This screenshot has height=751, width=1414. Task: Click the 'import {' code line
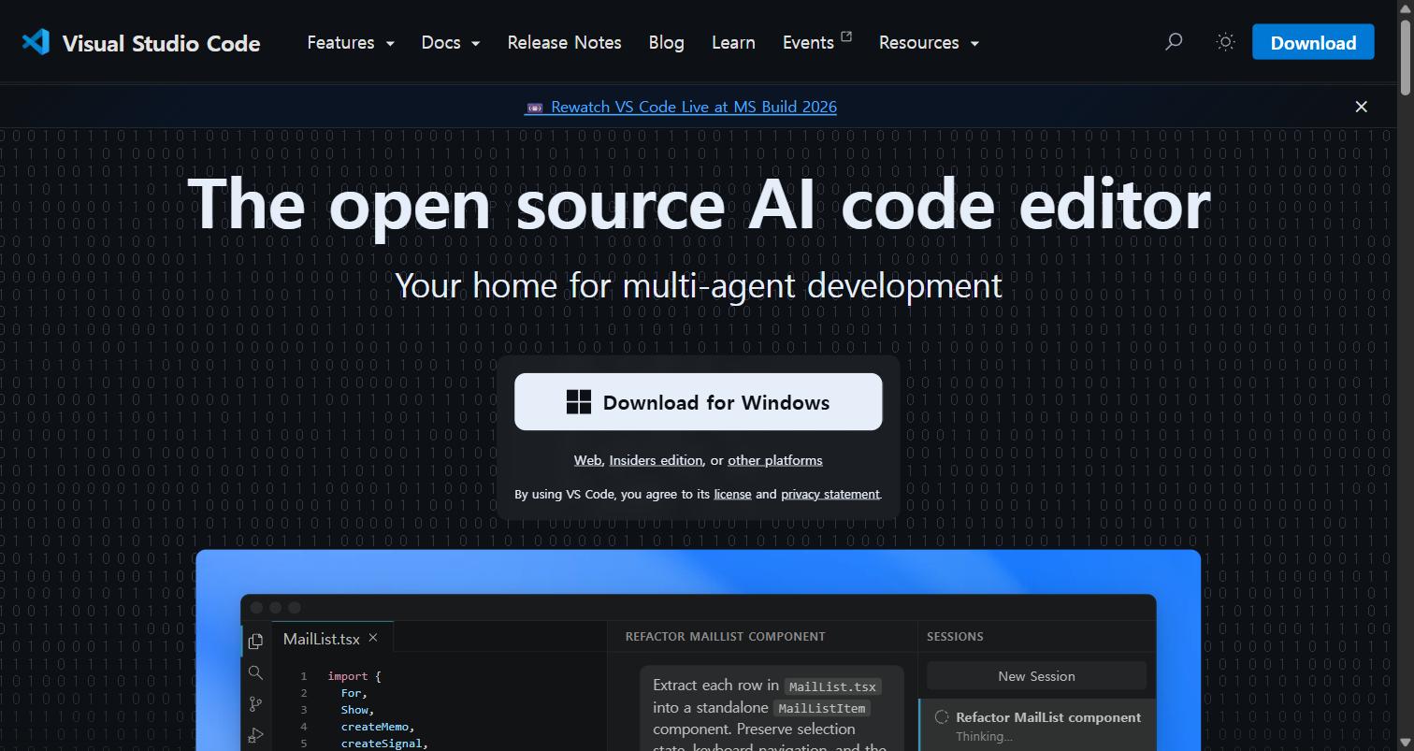pyautogui.click(x=354, y=676)
